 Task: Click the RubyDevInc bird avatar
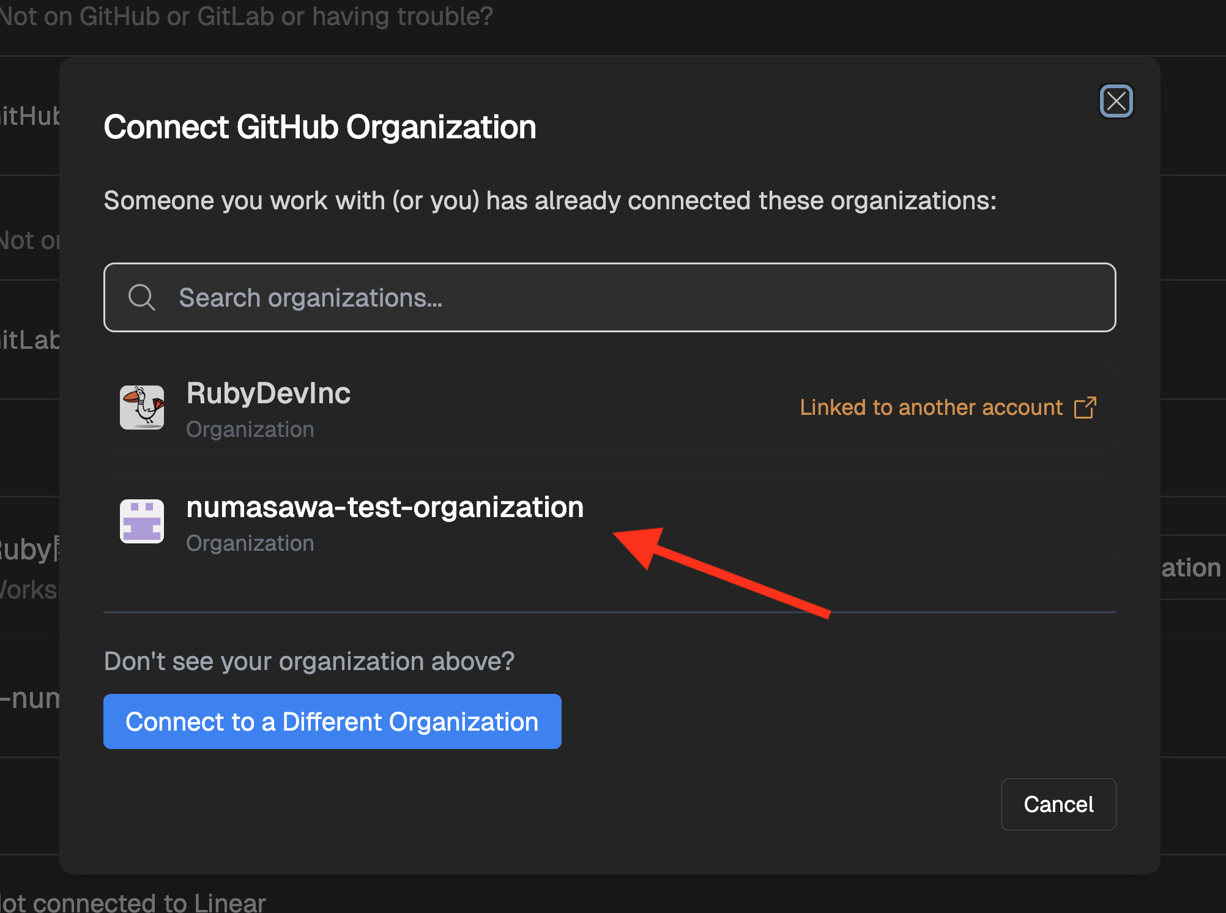(x=142, y=408)
